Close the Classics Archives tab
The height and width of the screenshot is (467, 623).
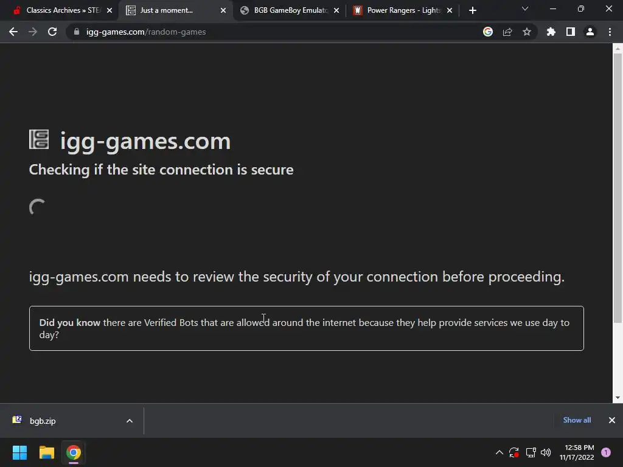pos(110,10)
